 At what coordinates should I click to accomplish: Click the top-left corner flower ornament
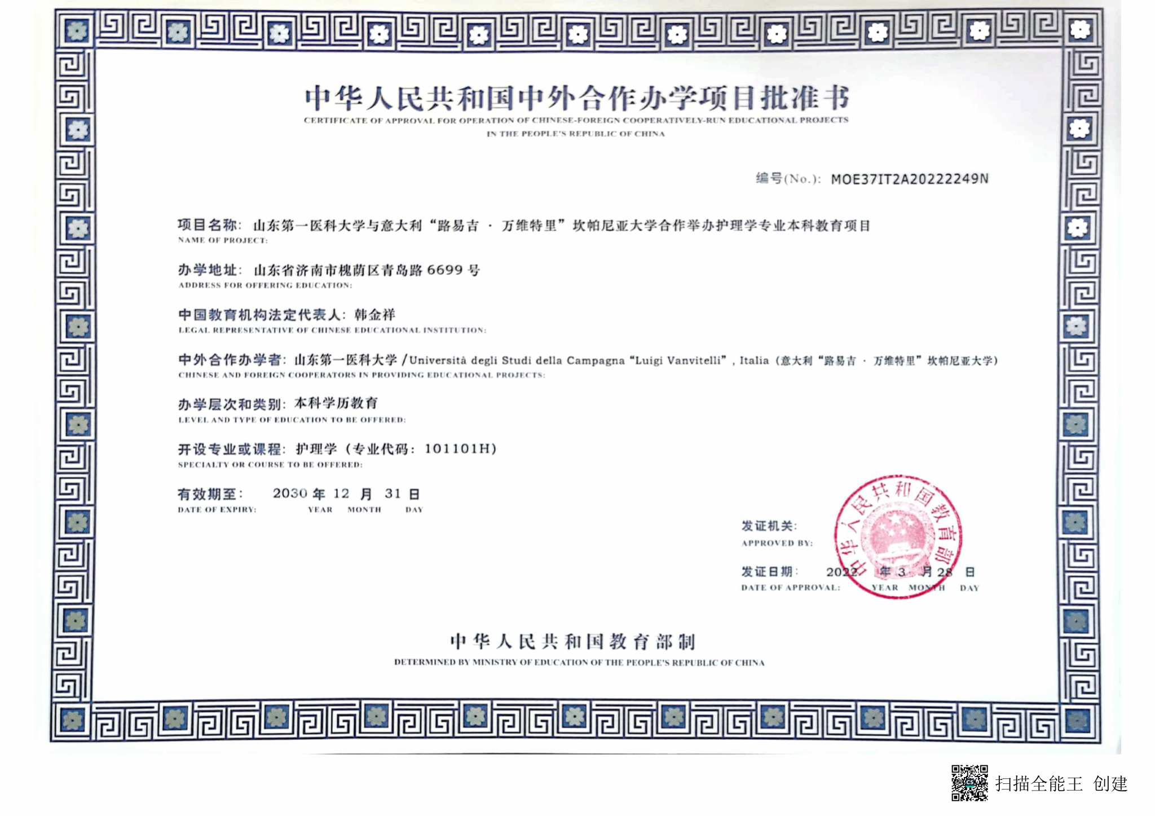click(x=77, y=30)
